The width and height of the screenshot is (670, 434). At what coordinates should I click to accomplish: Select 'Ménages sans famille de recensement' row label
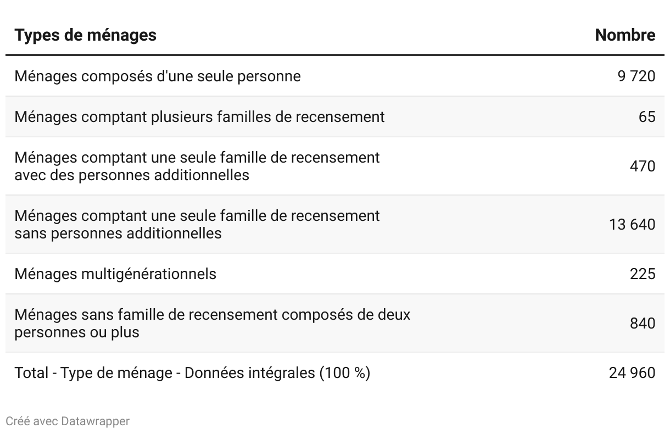click(x=212, y=323)
